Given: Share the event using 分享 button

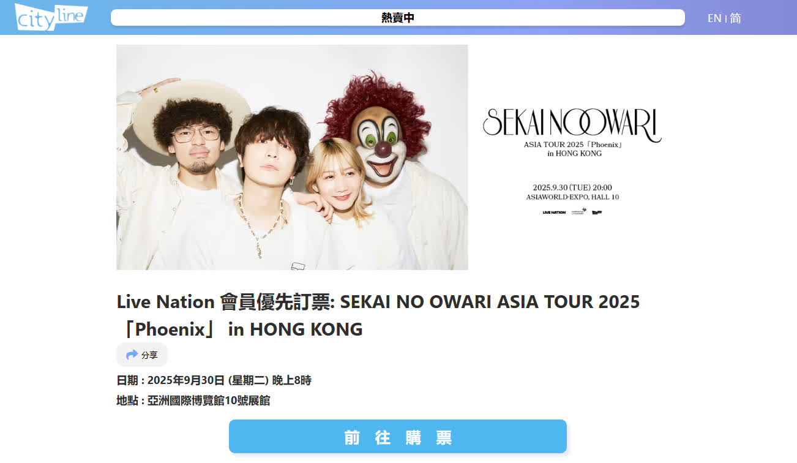Looking at the screenshot, I should pos(142,355).
